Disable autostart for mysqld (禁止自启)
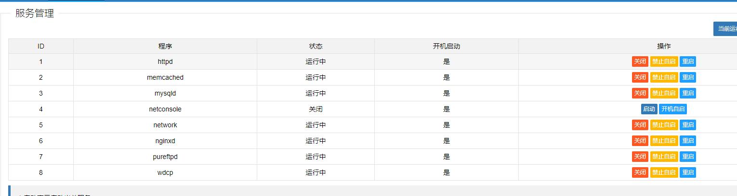Image resolution: width=737 pixels, height=196 pixels. click(x=664, y=93)
